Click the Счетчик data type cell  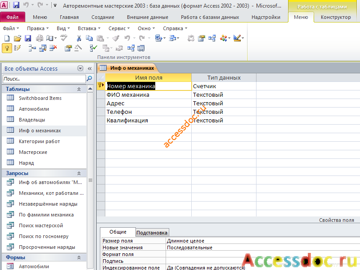[224, 86]
